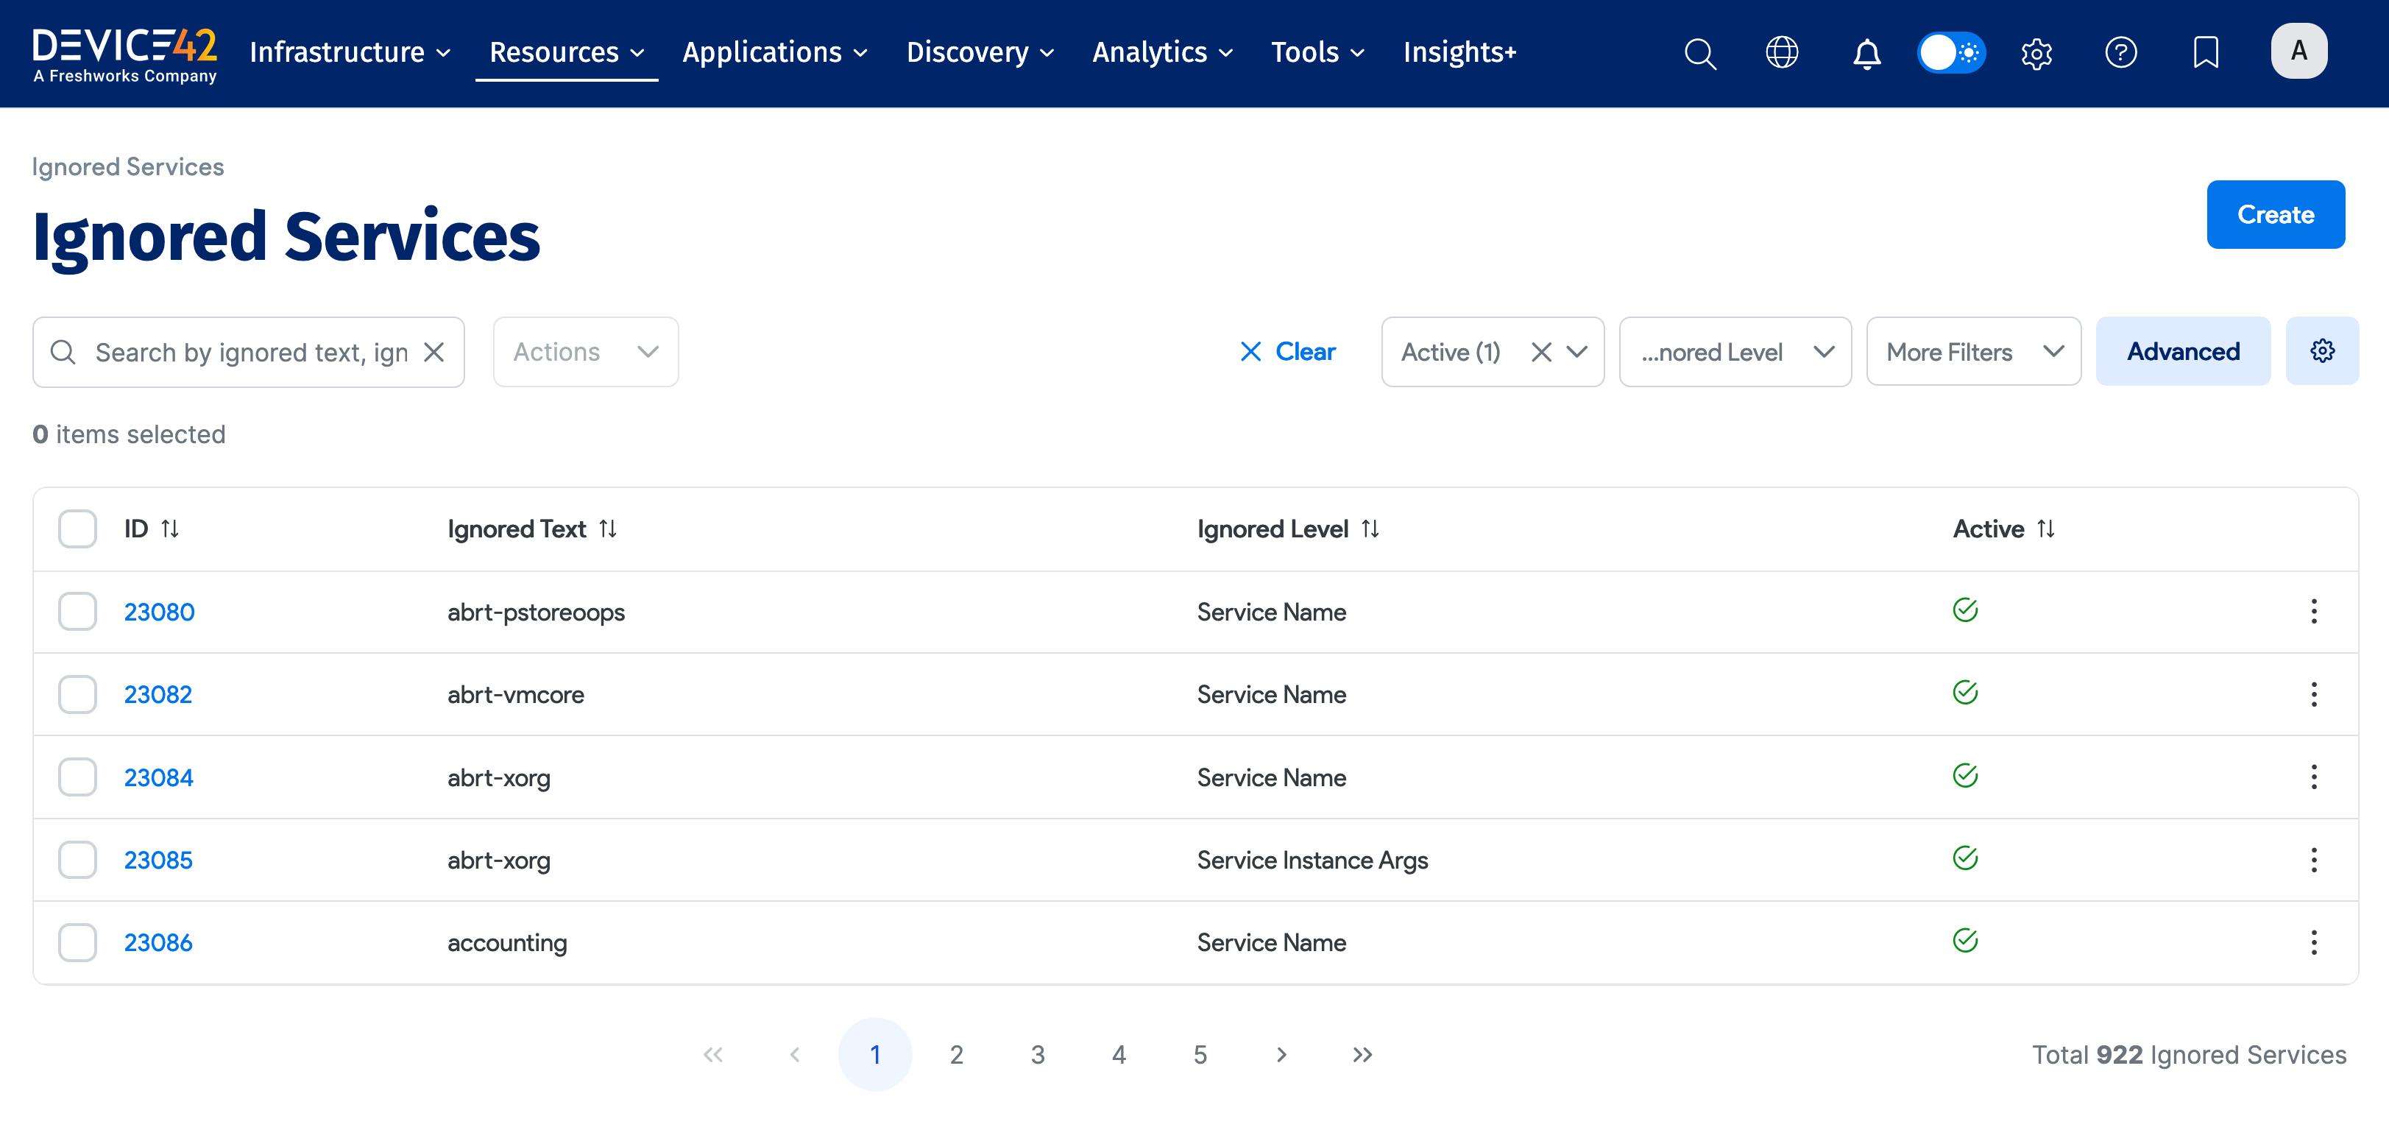This screenshot has width=2389, height=1141.
Task: Open the Infrastructure menu
Action: (350, 53)
